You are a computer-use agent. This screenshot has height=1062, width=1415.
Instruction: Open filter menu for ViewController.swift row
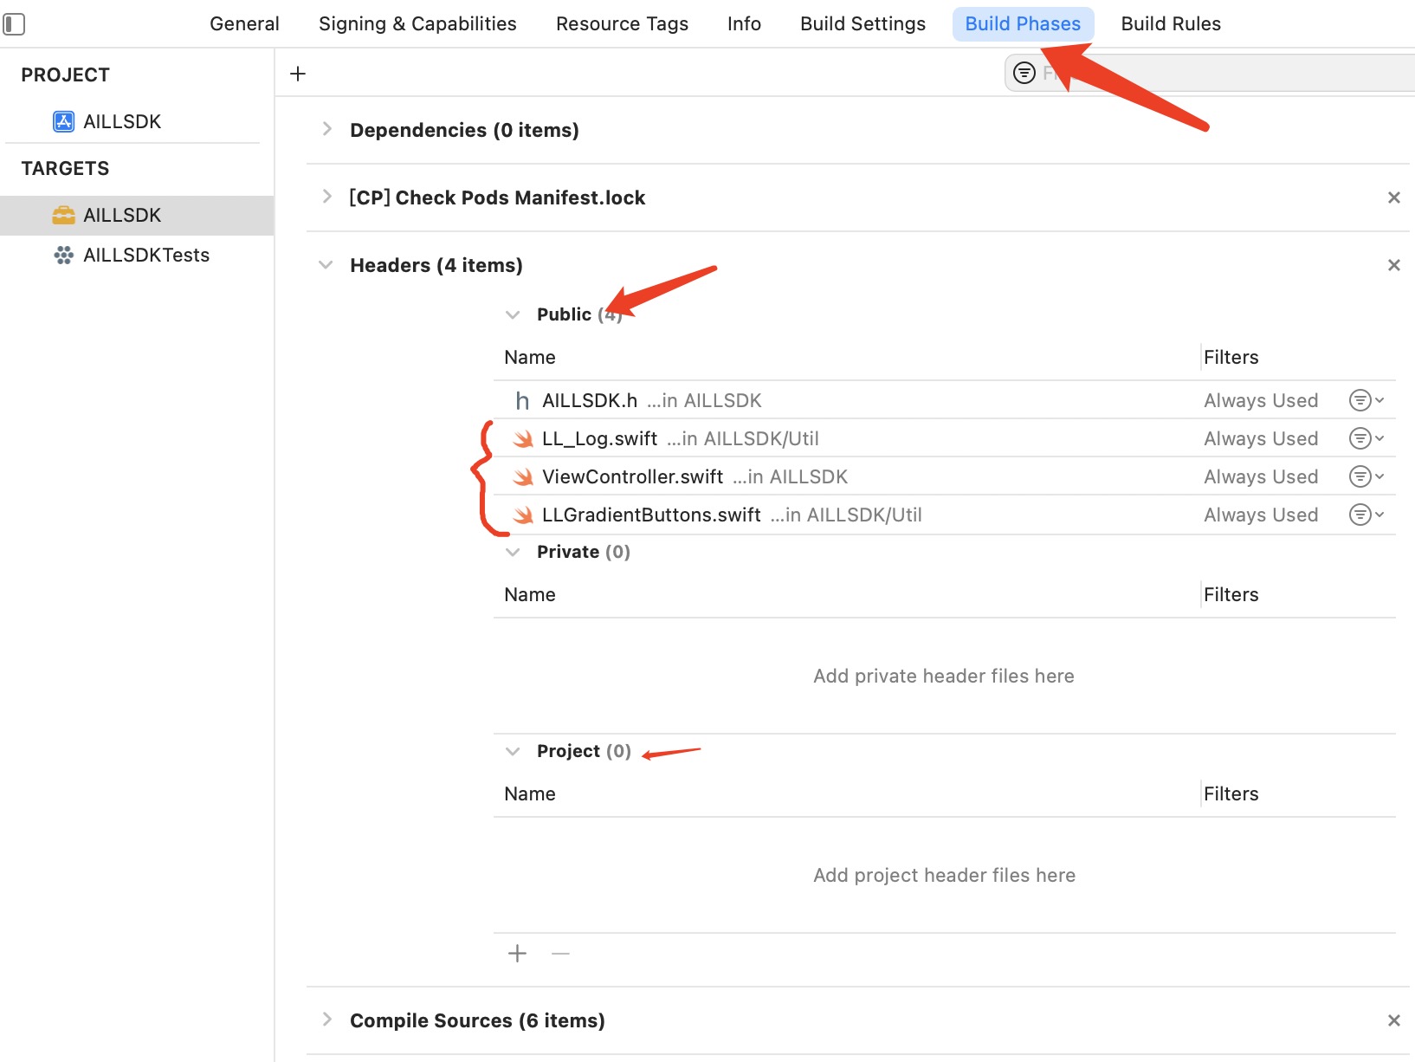point(1367,476)
